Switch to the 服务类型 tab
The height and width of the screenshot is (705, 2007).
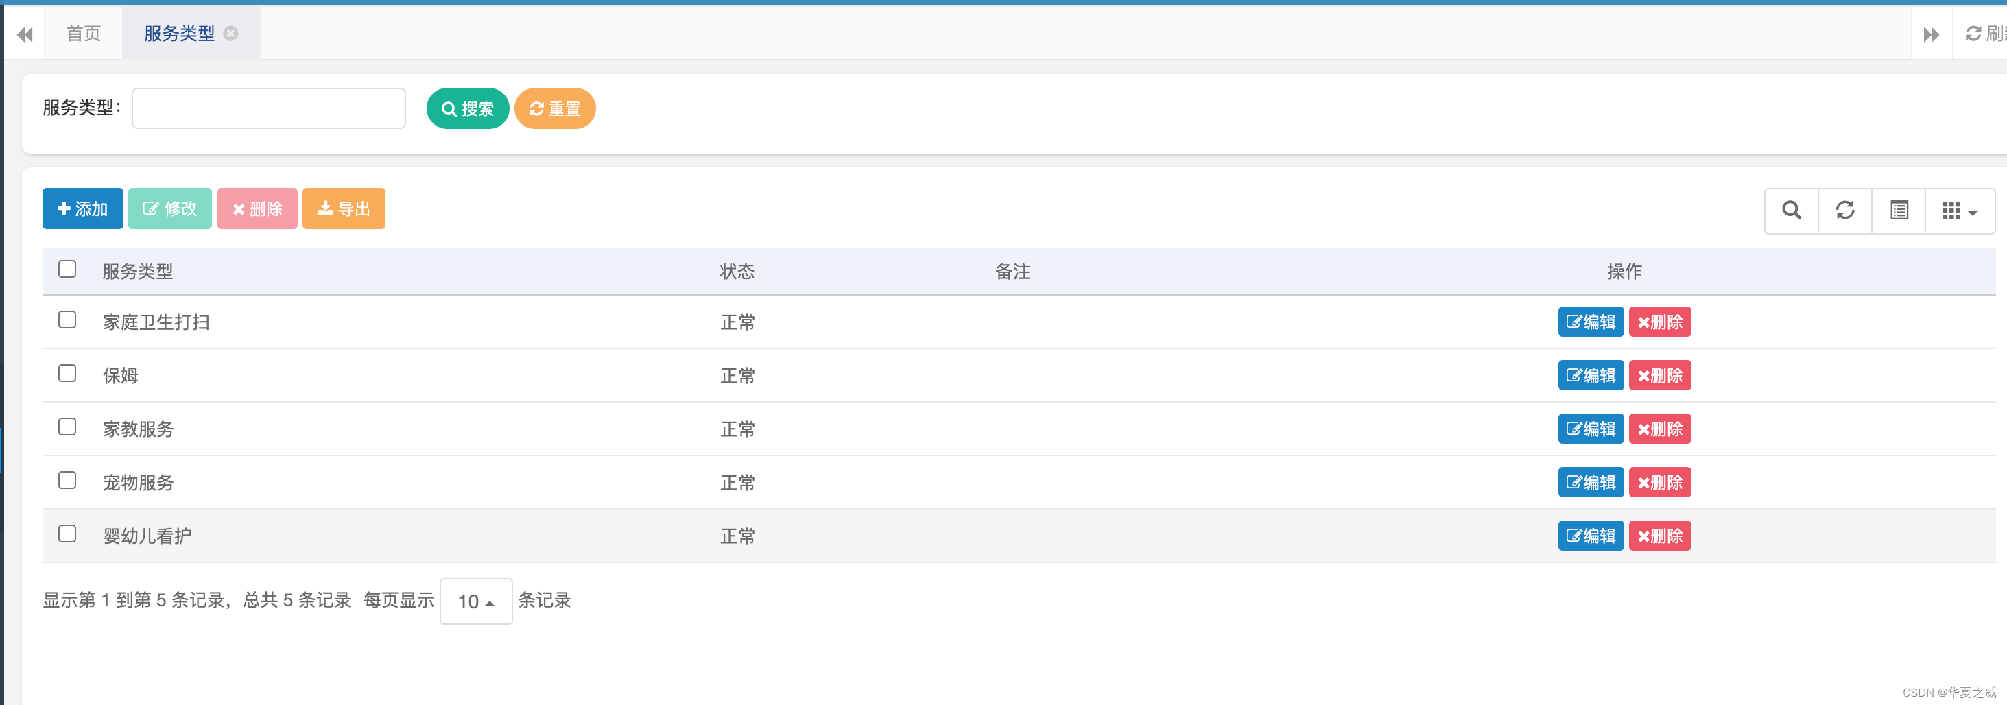point(180,34)
